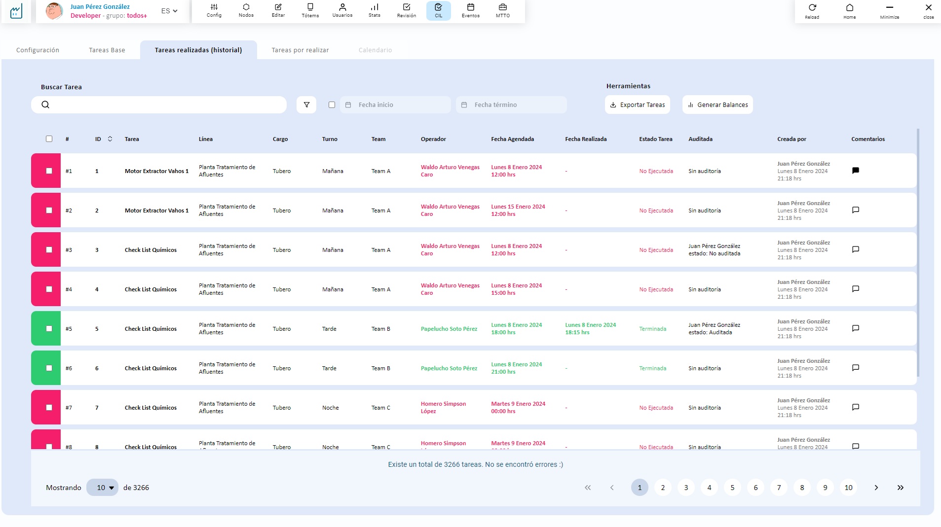Image resolution: width=941 pixels, height=527 pixels.
Task: Select the CIL toolbar icon
Action: pyautogui.click(x=439, y=11)
